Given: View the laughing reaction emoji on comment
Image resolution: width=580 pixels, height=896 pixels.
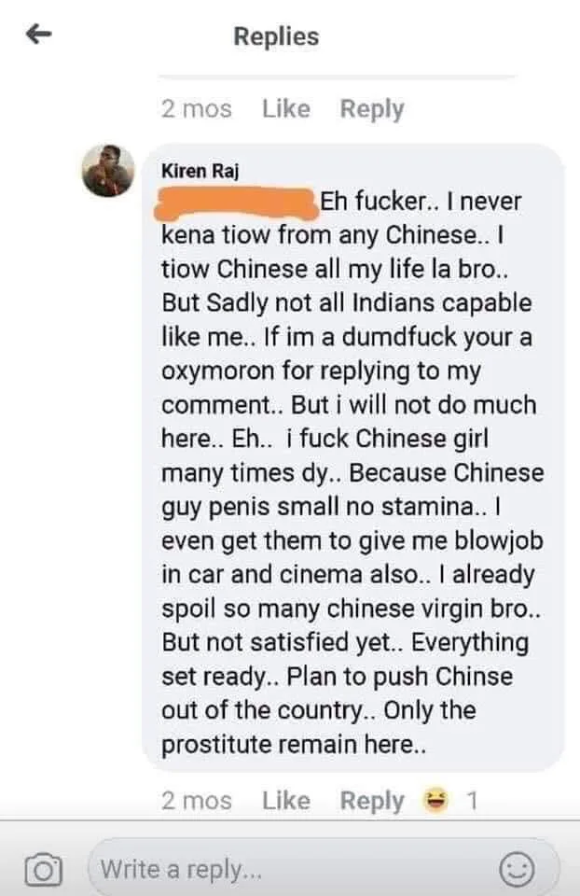Looking at the screenshot, I should point(435,800).
